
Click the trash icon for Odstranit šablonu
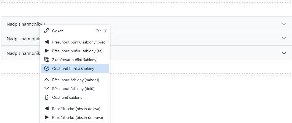47,97
